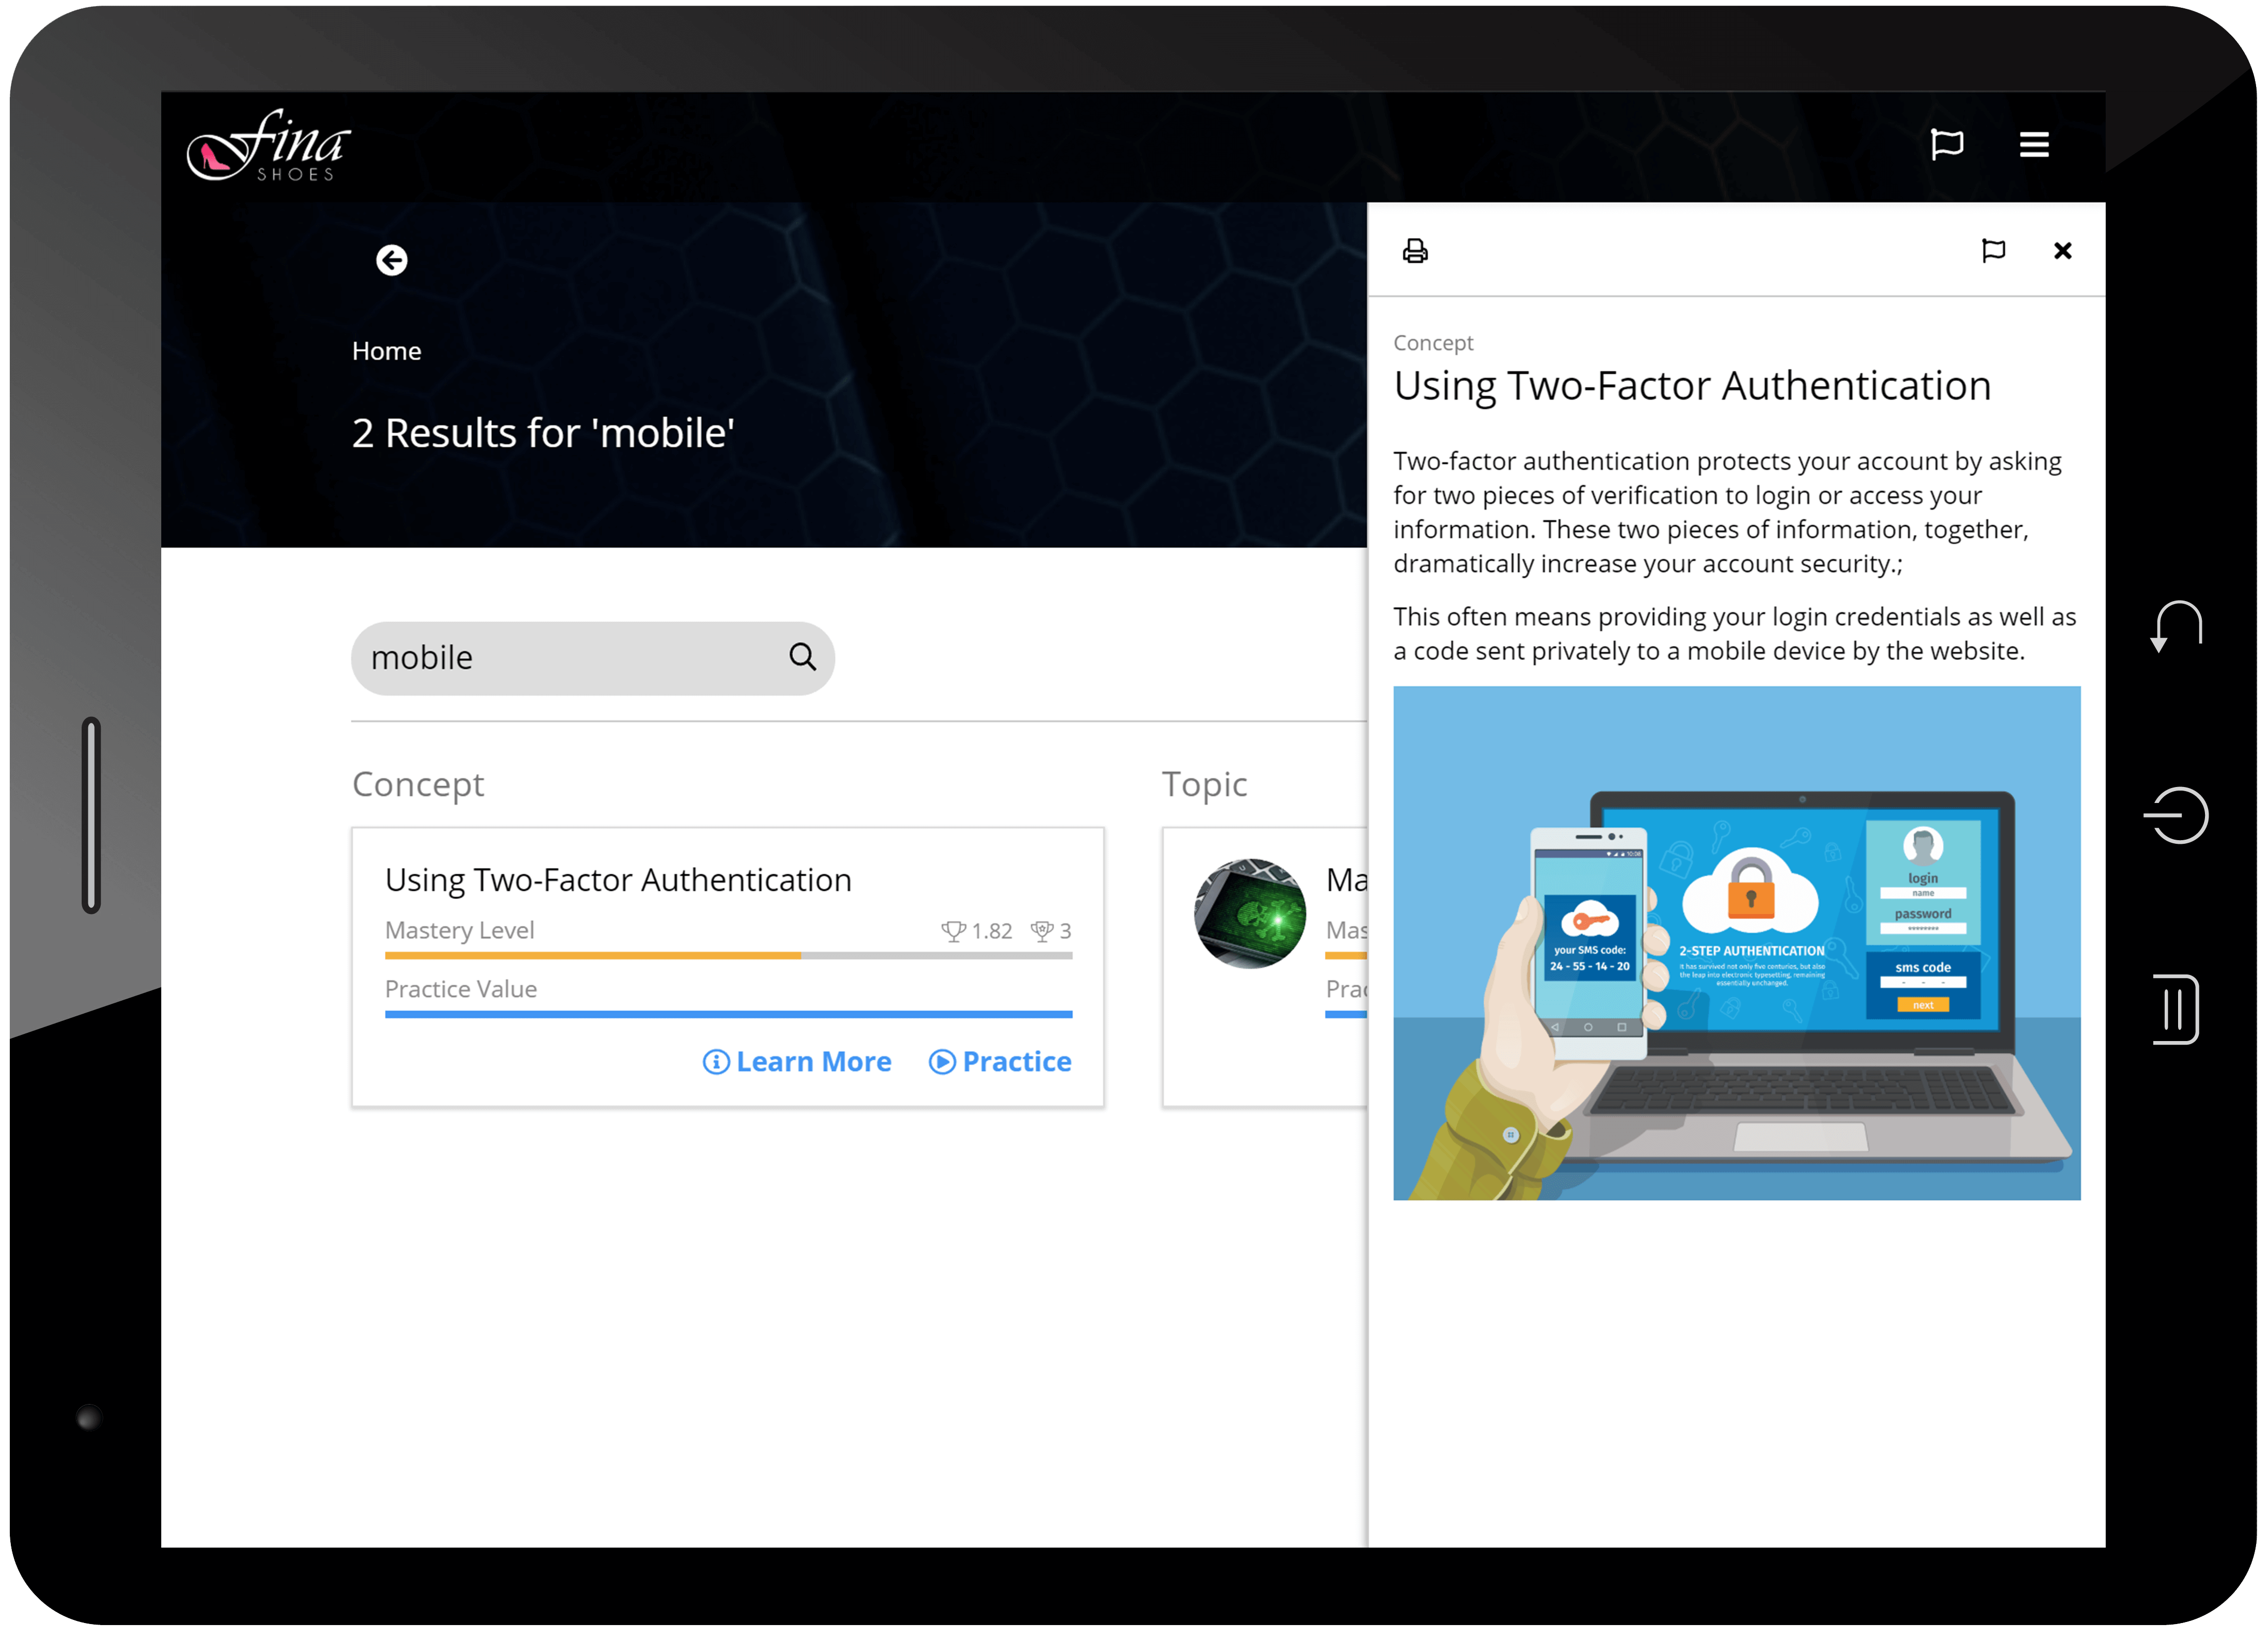Click the panel title Using Two-Factor Authentication
This screenshot has height=1638, width=2268.
point(1692,387)
